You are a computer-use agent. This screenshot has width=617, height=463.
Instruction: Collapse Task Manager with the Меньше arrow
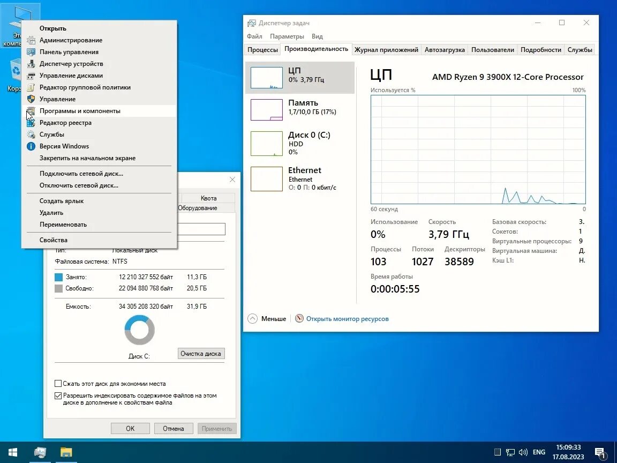point(252,318)
